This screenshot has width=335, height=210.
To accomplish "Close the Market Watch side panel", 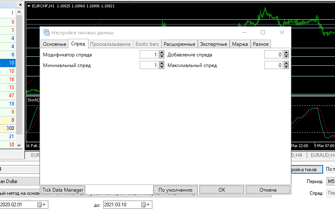I will click(20, 4).
